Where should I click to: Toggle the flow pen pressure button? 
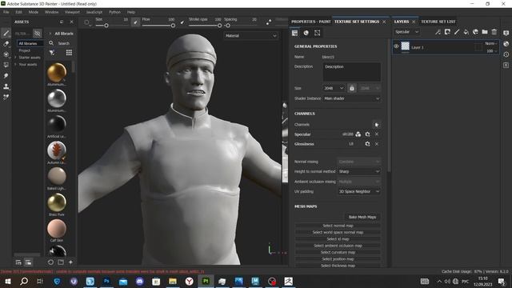click(182, 22)
